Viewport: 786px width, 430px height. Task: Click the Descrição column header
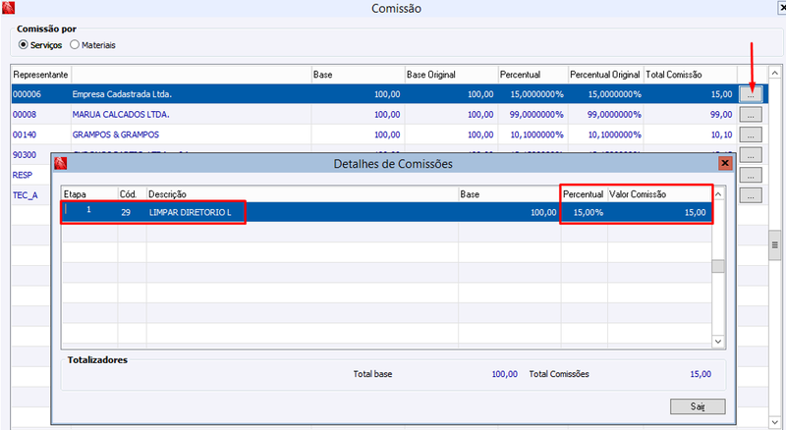303,194
